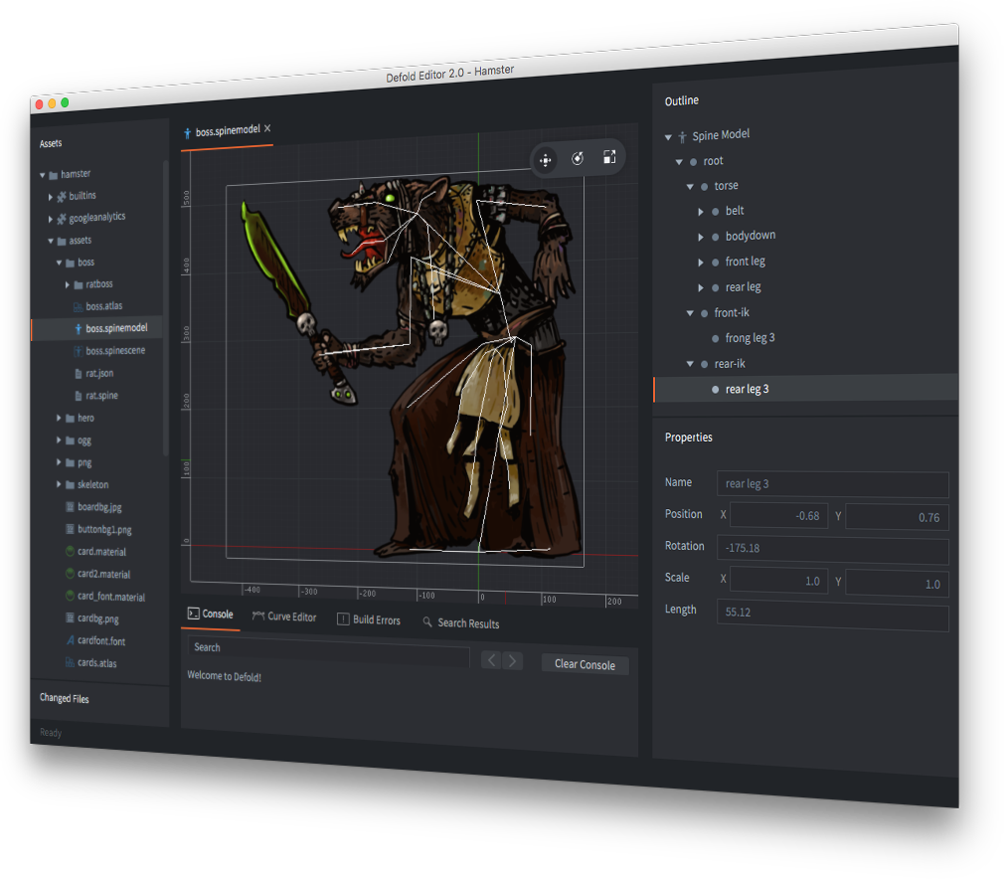The width and height of the screenshot is (1004, 879).
Task: Select the Move tool in viewport toolbar
Action: (545, 160)
